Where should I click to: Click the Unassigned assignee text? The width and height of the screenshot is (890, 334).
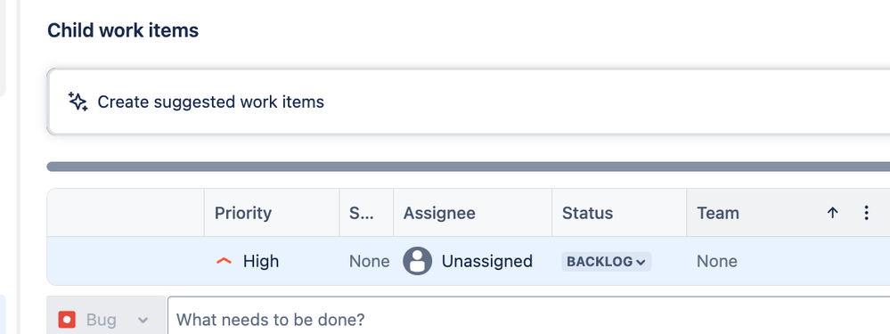coord(487,262)
